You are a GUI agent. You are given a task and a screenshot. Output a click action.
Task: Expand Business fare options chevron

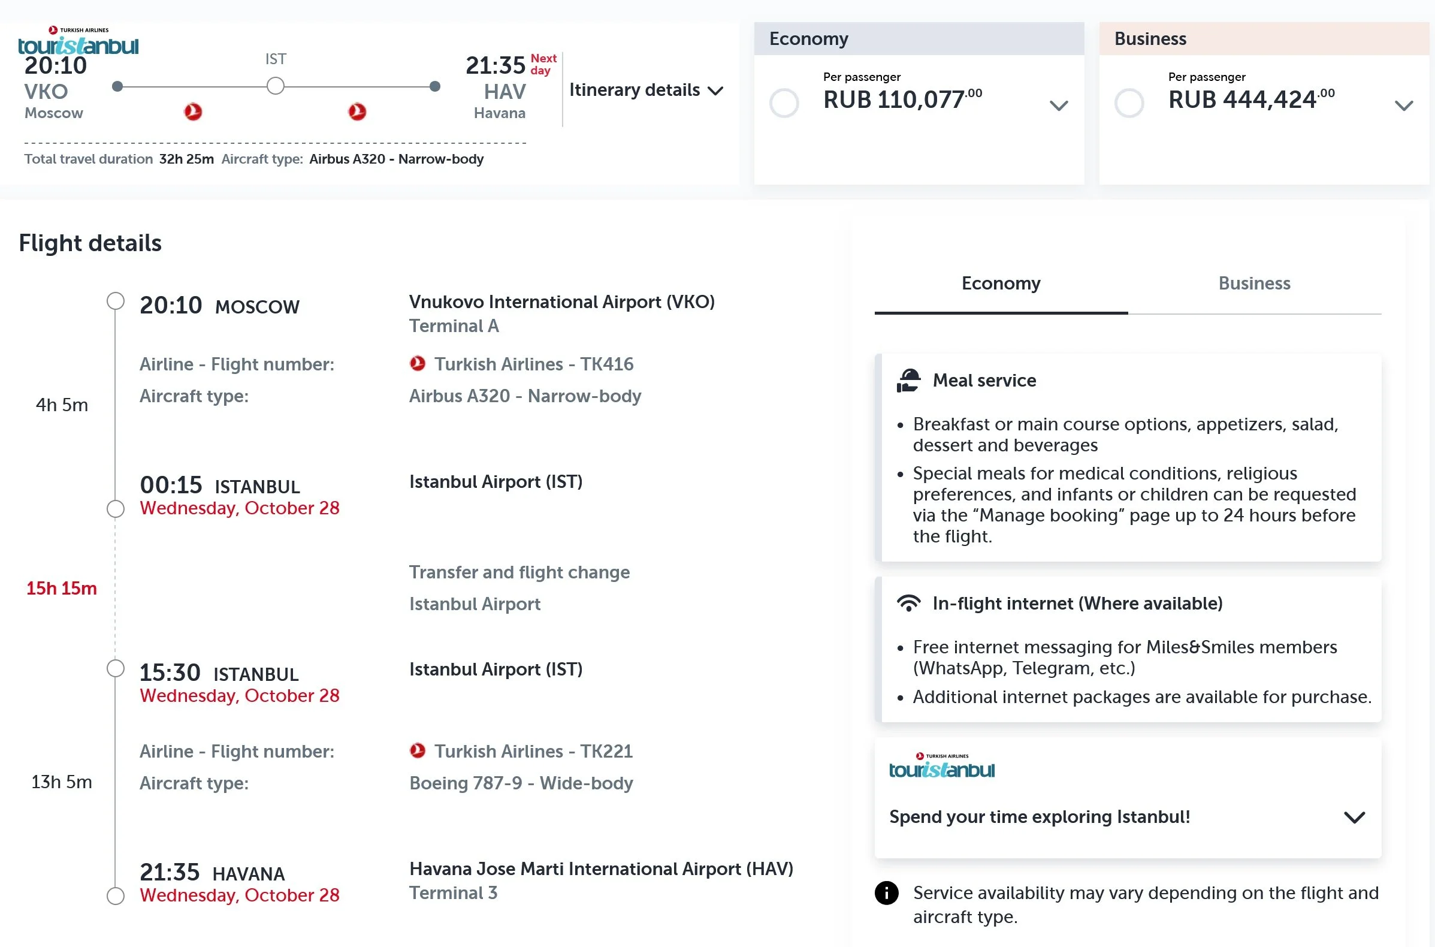(x=1404, y=105)
